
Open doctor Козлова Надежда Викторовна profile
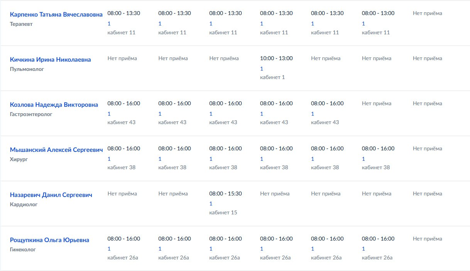point(54,104)
